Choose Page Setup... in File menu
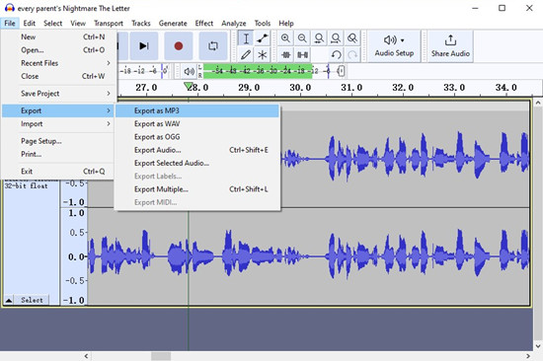 coord(58,141)
